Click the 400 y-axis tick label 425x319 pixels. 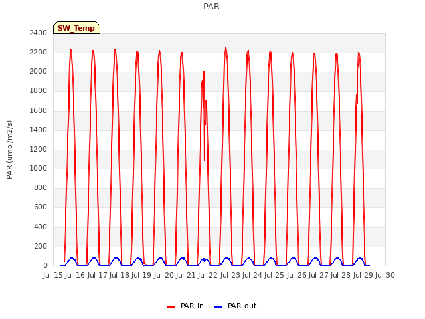[41, 227]
